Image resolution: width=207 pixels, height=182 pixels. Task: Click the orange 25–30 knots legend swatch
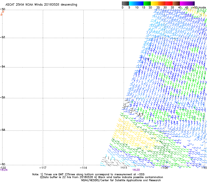(162, 3)
